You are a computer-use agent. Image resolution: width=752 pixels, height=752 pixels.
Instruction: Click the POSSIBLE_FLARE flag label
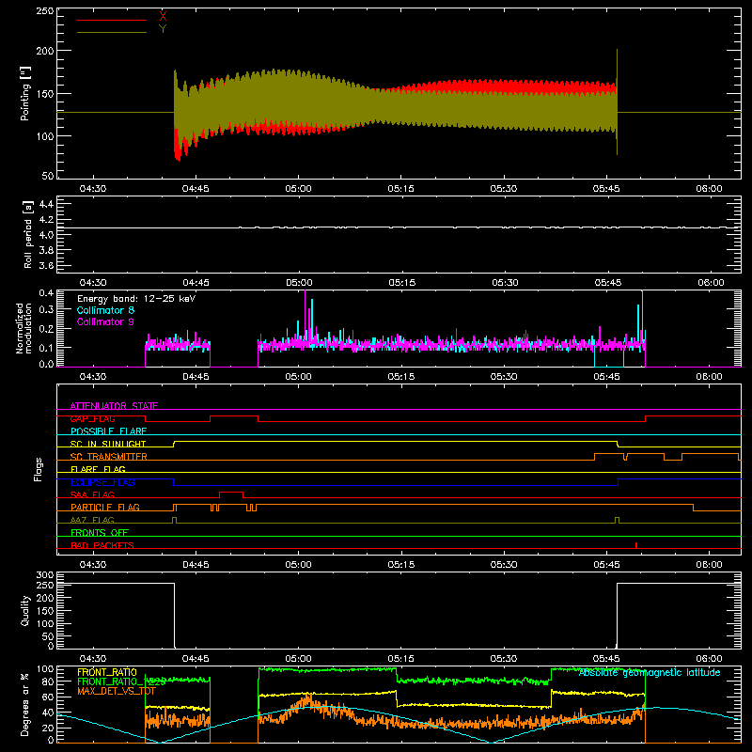pyautogui.click(x=108, y=431)
